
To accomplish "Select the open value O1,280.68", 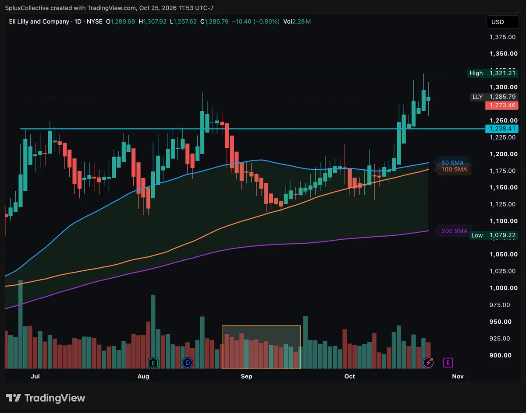I will click(x=121, y=21).
